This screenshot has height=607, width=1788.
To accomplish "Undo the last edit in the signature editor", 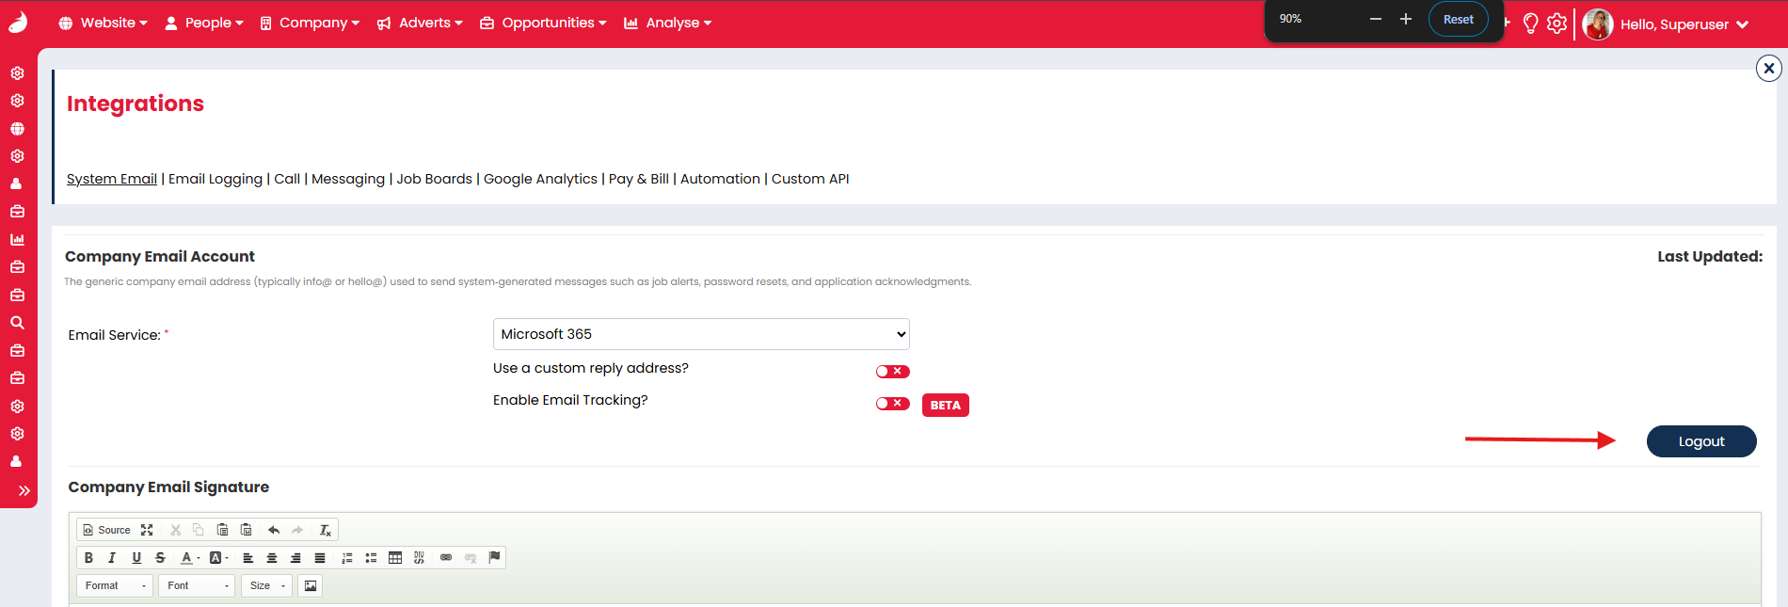I will 274,530.
